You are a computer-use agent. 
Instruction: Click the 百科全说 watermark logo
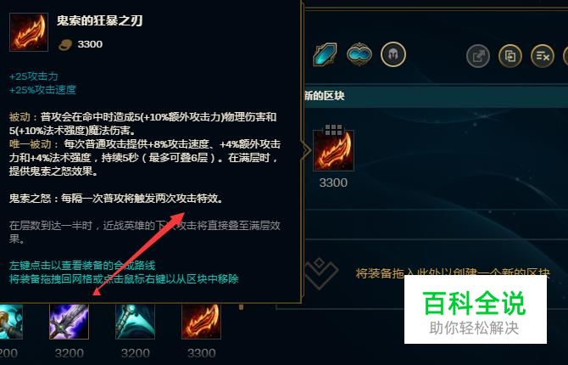pos(475,309)
